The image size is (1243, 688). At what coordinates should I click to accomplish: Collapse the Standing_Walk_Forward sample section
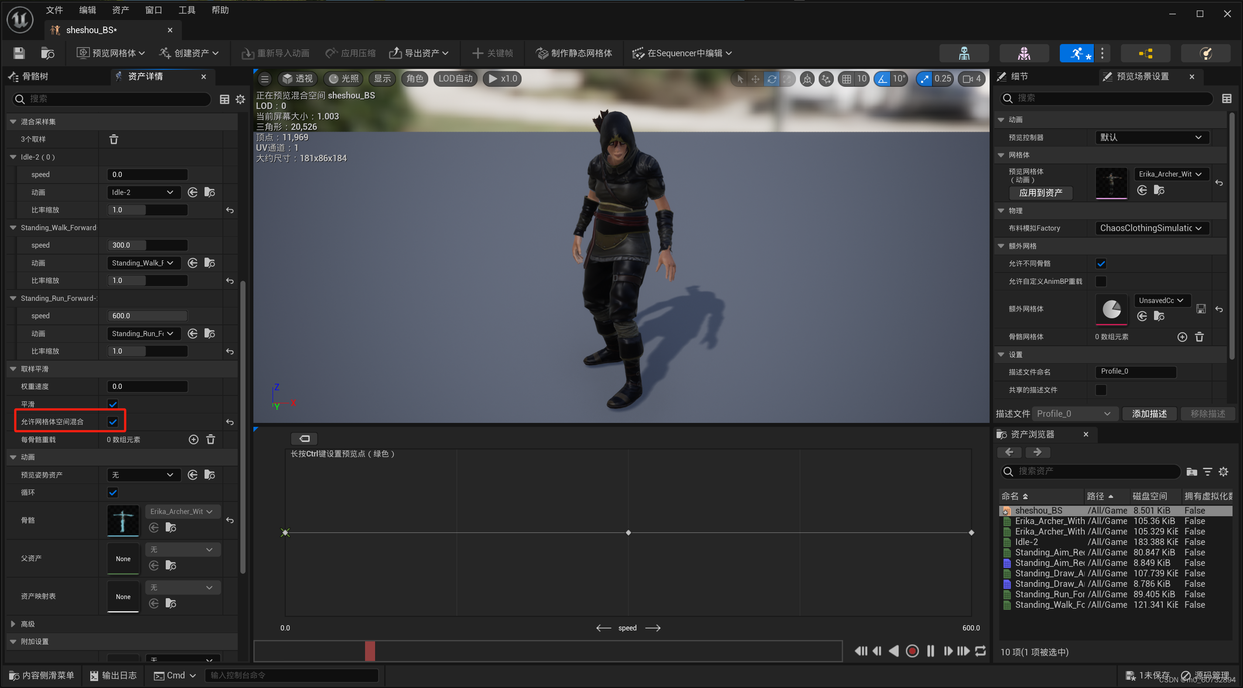pos(13,228)
